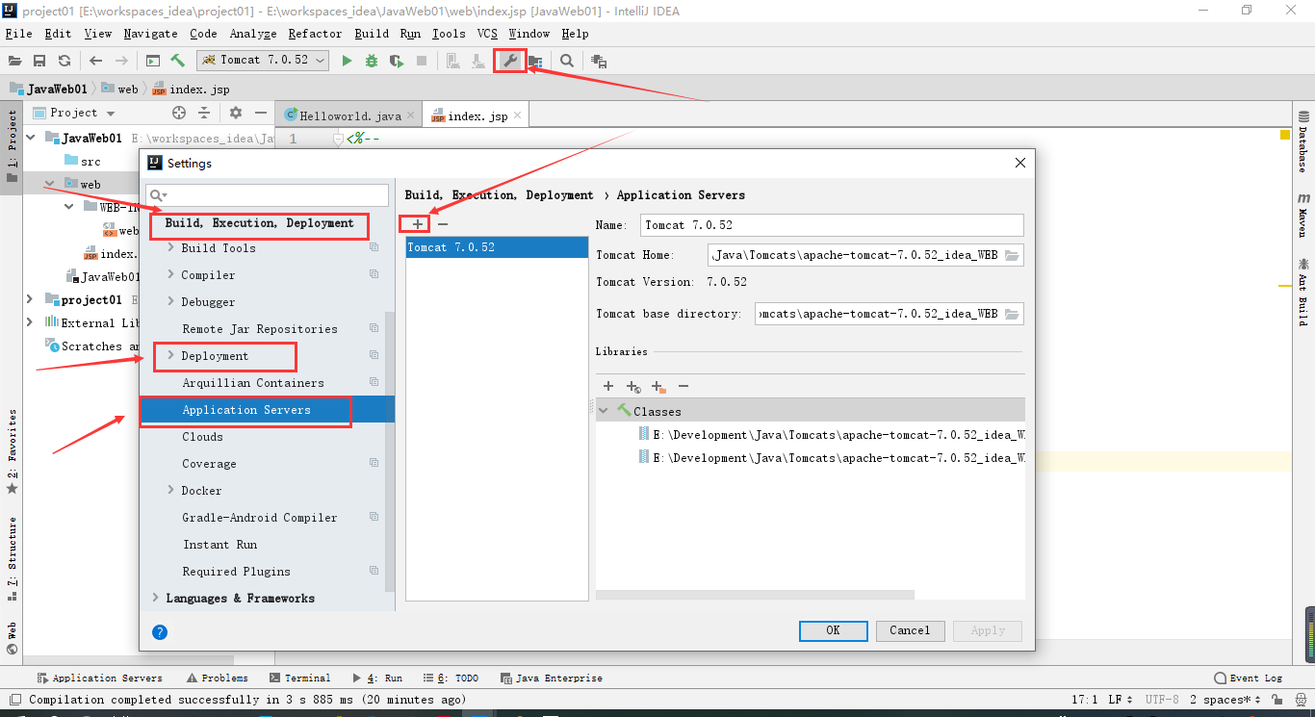Switch to the index.jsp editor tab
The image size is (1315, 717).
[476, 115]
